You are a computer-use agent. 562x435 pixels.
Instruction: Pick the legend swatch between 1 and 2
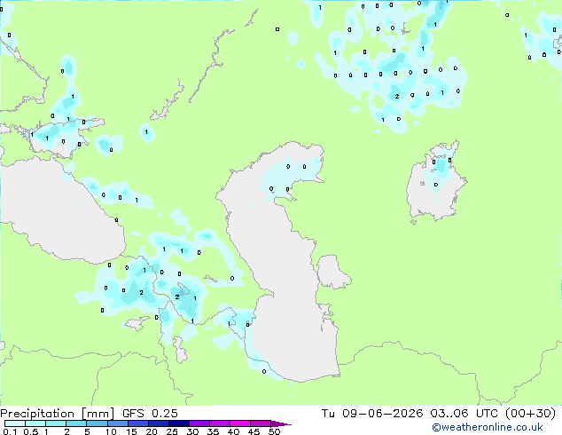pos(56,423)
